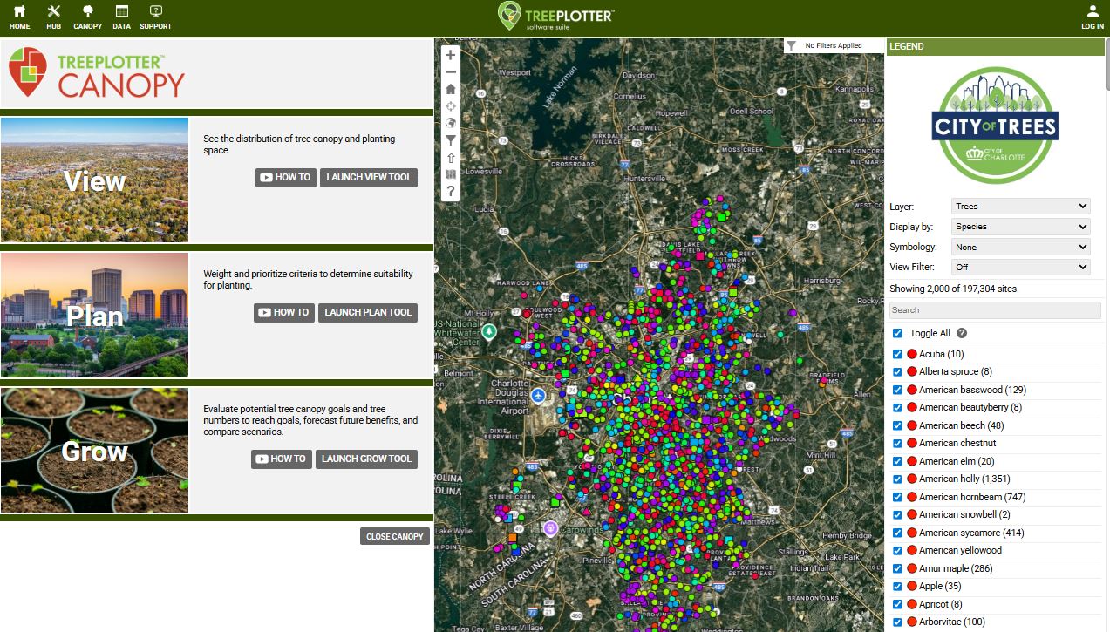Uncheck the American holly species
This screenshot has height=632, width=1110.
click(897, 479)
